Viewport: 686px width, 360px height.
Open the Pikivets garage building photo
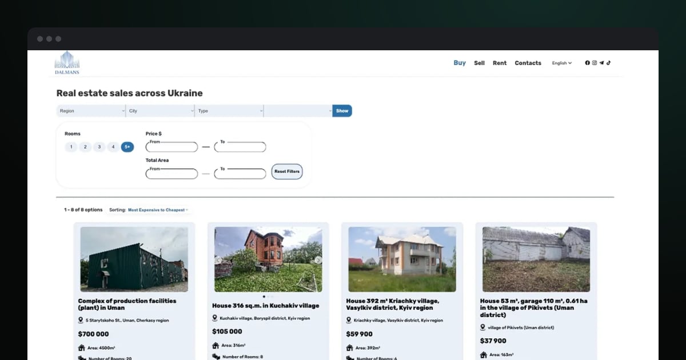(x=536, y=259)
